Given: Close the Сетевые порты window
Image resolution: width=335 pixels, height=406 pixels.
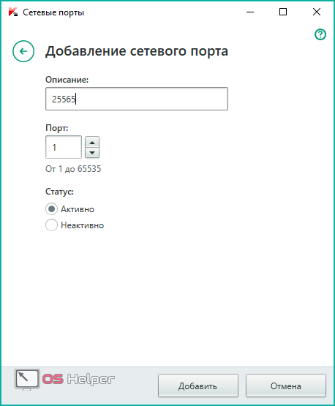Looking at the screenshot, I should tap(317, 12).
